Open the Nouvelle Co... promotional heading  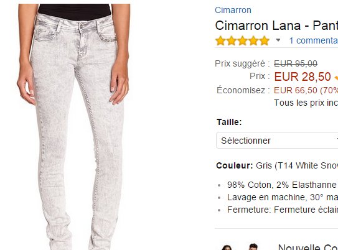coord(308,247)
